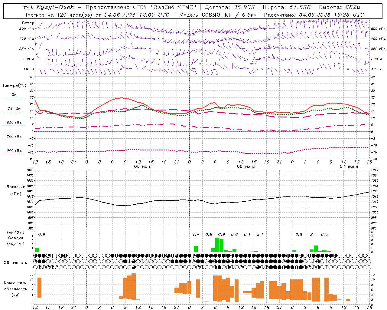The image size is (387, 310).
Task: Click left '500 м' wind level label
Action: [x=29, y=59]
